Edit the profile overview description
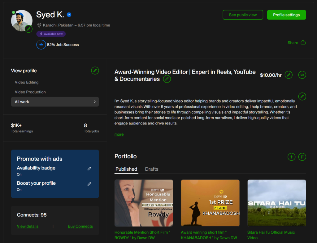The height and width of the screenshot is (243, 317). (302, 96)
